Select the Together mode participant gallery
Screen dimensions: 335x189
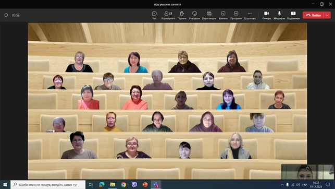click(x=167, y=101)
